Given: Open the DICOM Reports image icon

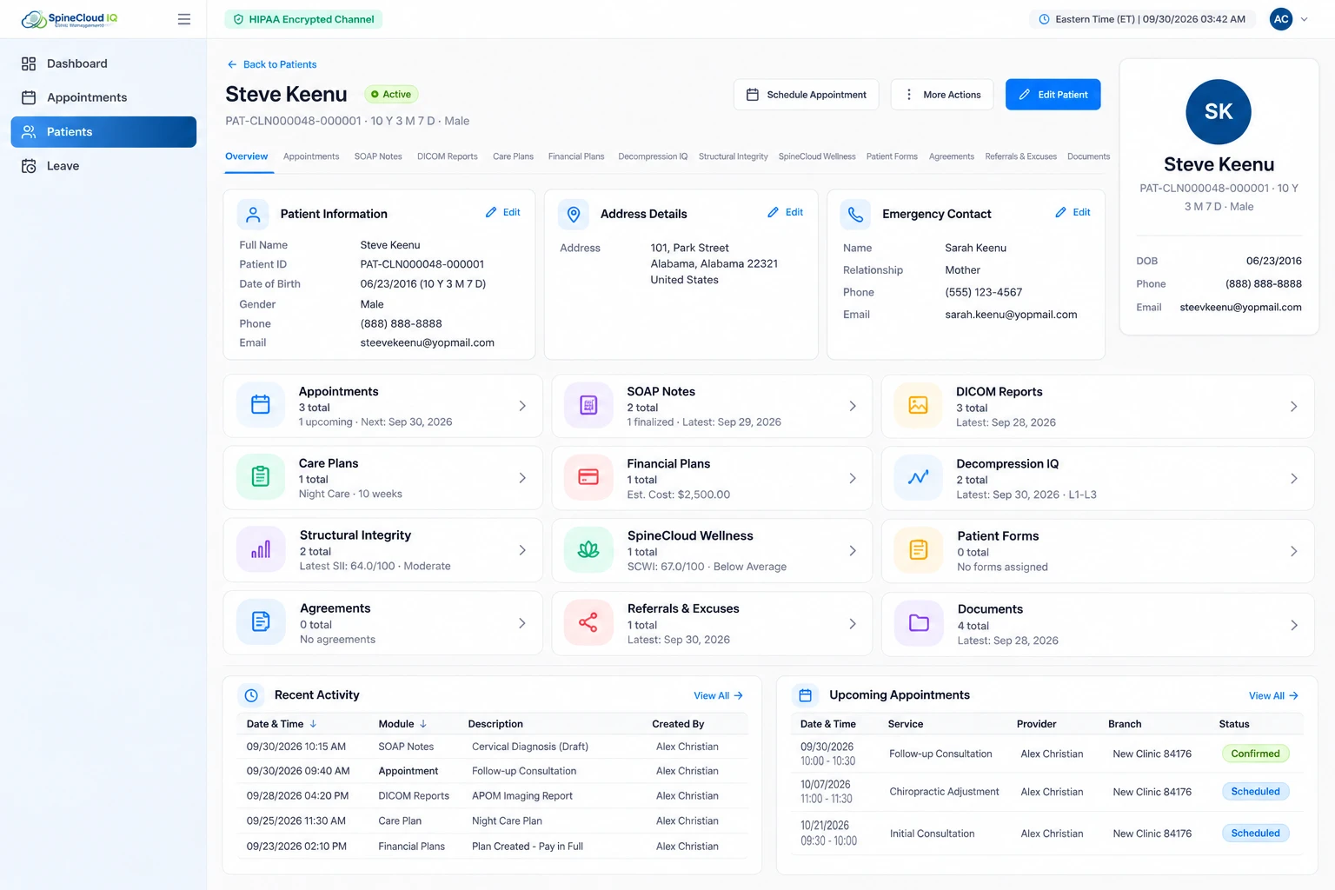Looking at the screenshot, I should point(918,406).
